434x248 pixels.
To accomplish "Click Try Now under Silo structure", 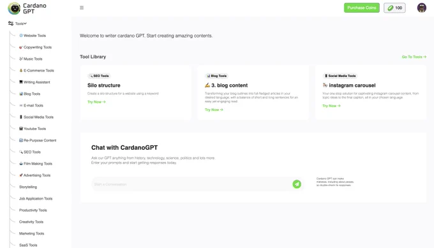I will [x=96, y=102].
